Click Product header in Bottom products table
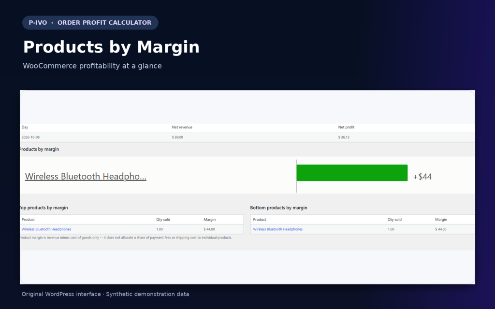 260,220
